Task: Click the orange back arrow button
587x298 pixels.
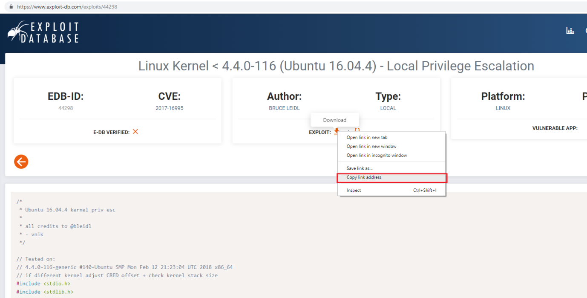Action: pos(21,162)
